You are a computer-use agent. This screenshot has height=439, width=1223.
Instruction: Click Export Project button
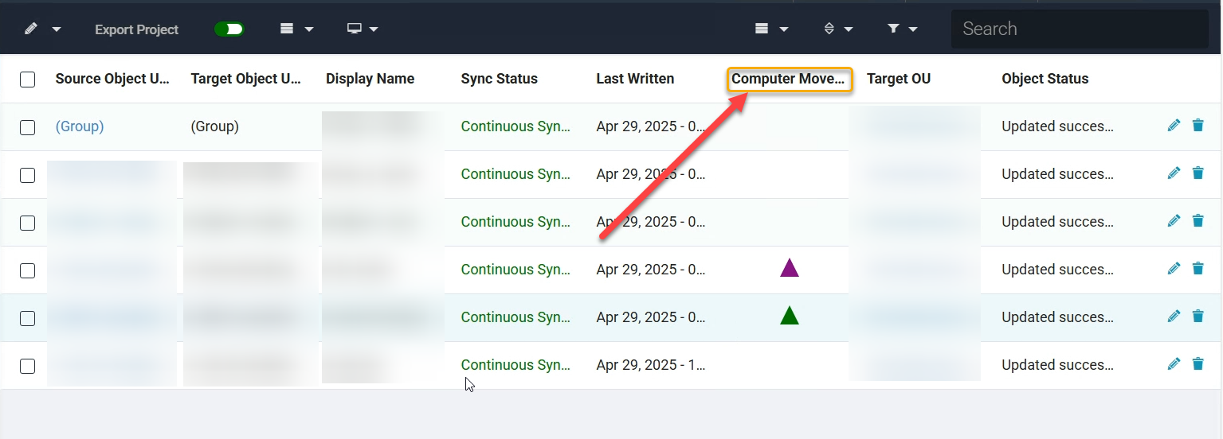[136, 29]
